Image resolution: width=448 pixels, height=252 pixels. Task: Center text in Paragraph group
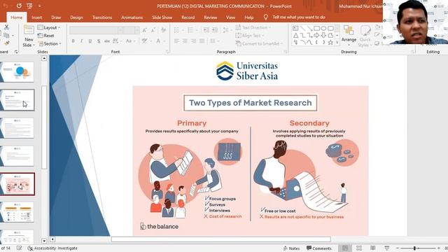point(185,41)
